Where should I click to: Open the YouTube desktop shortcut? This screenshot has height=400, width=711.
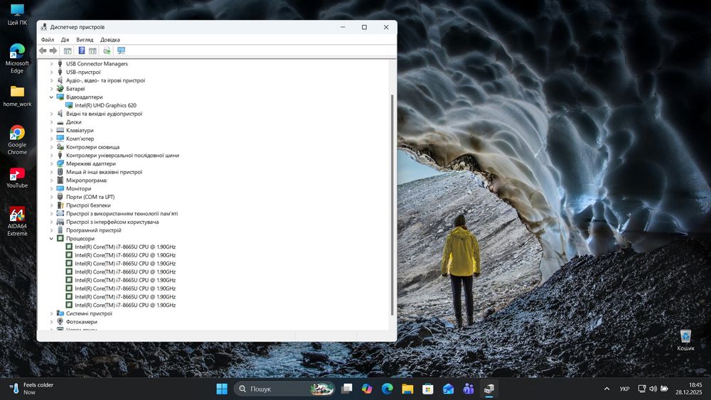(x=17, y=178)
